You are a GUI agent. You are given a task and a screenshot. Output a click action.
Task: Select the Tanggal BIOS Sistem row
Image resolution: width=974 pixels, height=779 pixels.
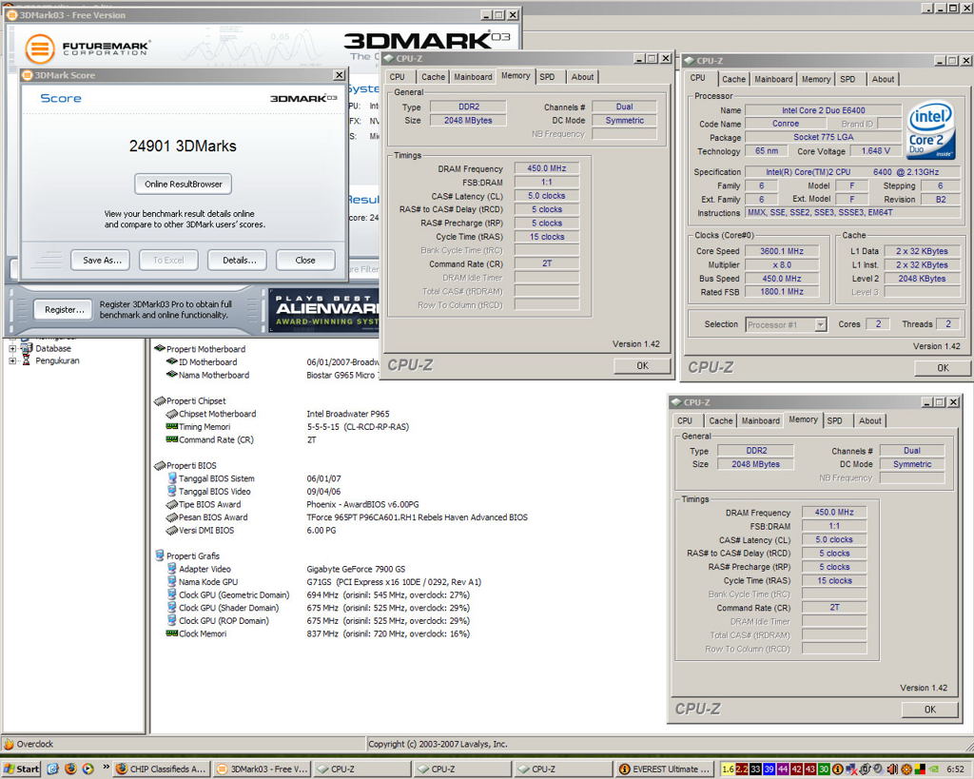pyautogui.click(x=254, y=478)
